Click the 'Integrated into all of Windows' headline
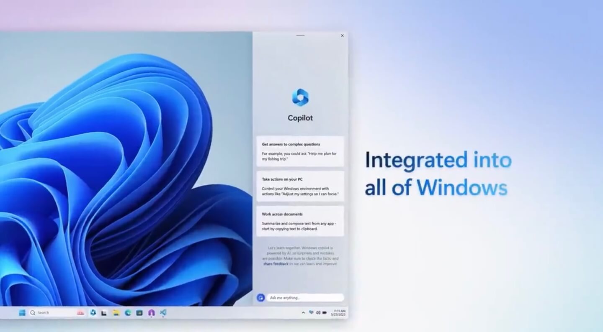Screen dimensions: 603x332 (x=438, y=174)
